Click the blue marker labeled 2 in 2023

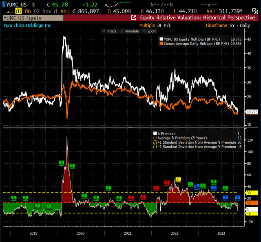tap(225, 198)
